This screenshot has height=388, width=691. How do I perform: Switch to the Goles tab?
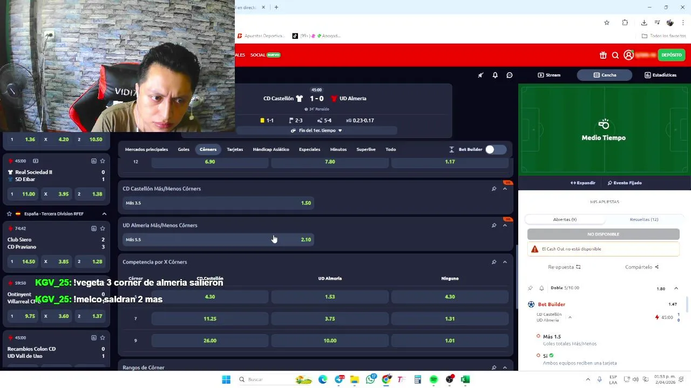tap(184, 149)
